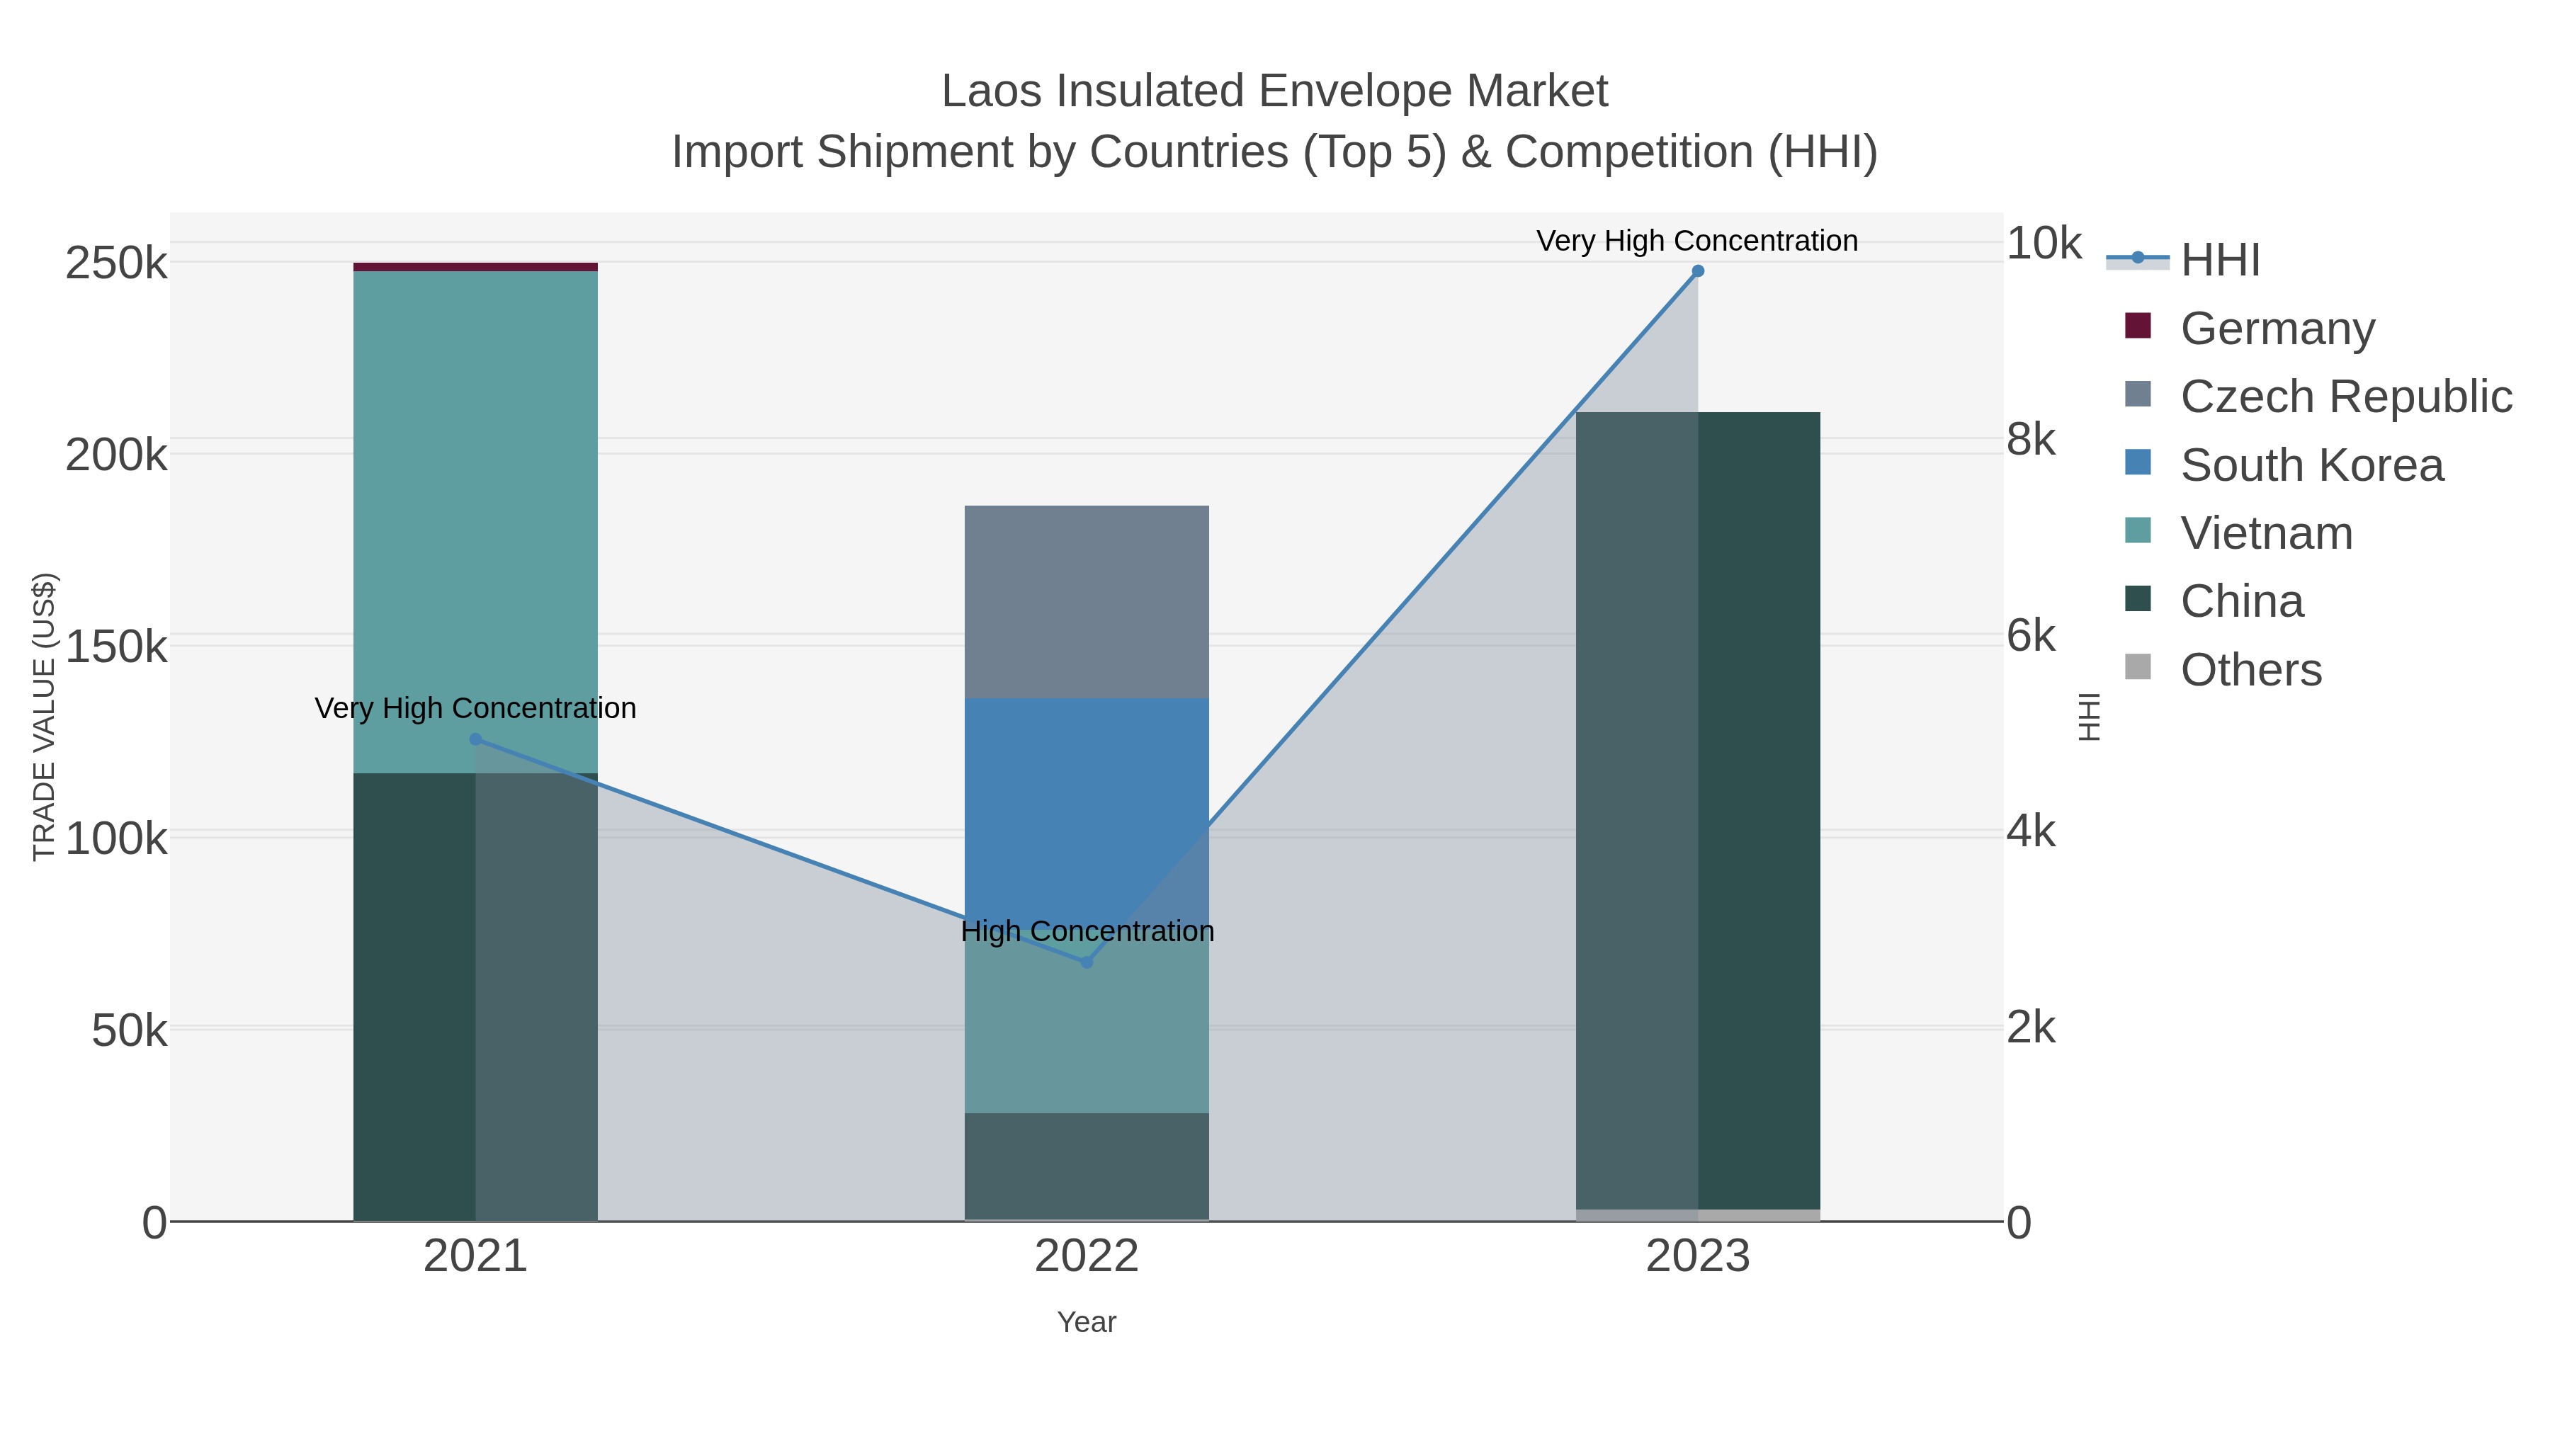
Task: Click the TRADE VALUE (US$) axis title
Action: pos(43,717)
